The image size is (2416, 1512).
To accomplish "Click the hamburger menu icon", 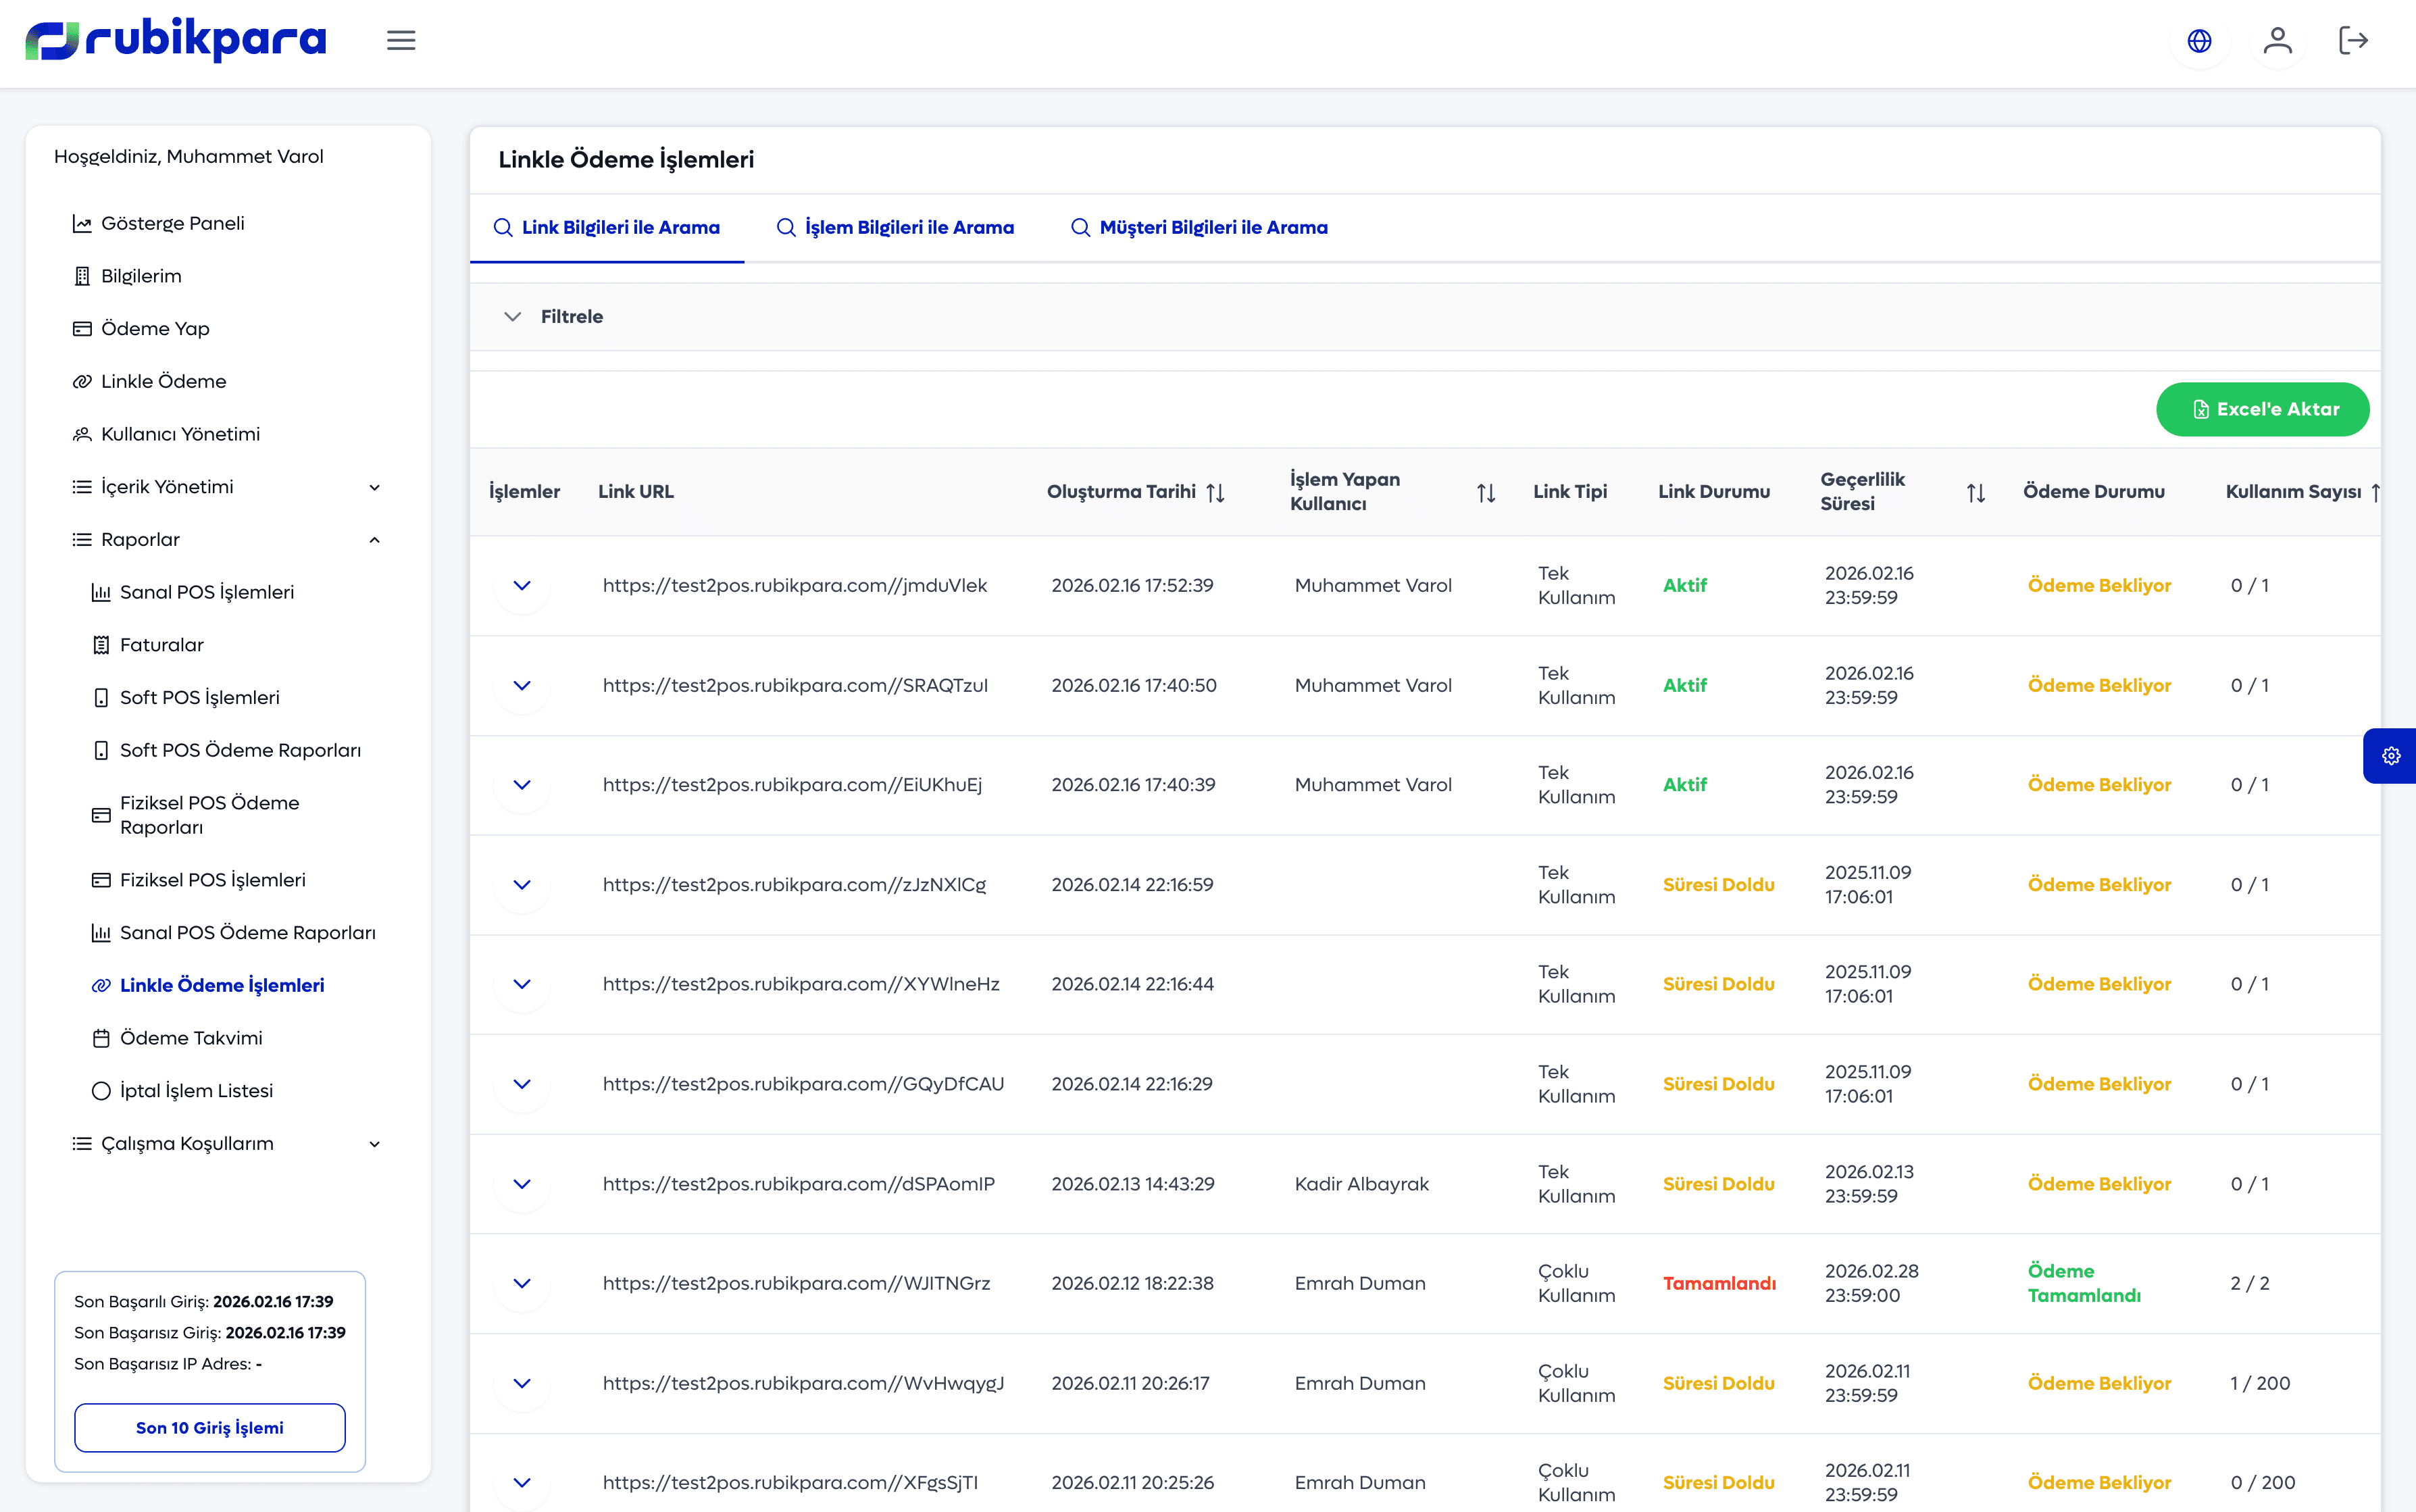I will (401, 40).
